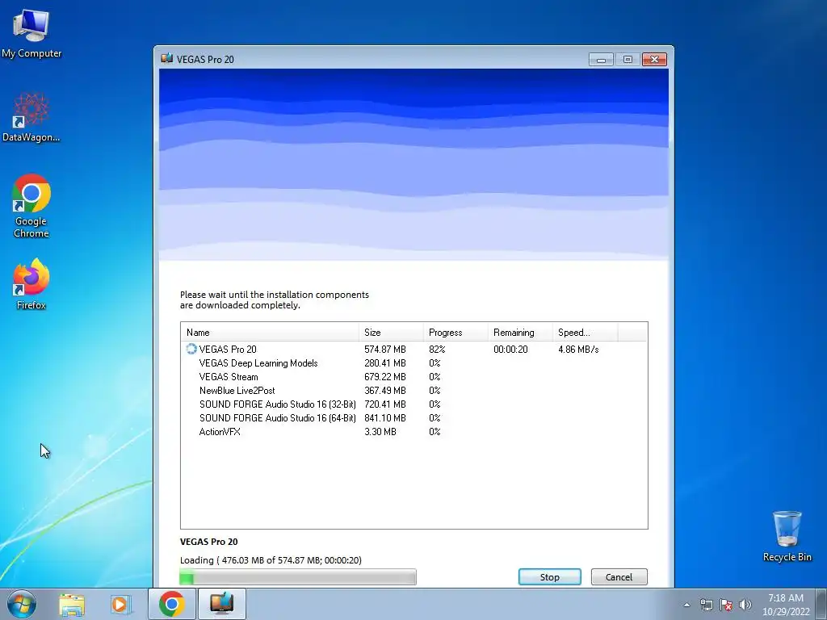Image resolution: width=827 pixels, height=620 pixels.
Task: Open My Computer desktop icon
Action: click(x=31, y=32)
